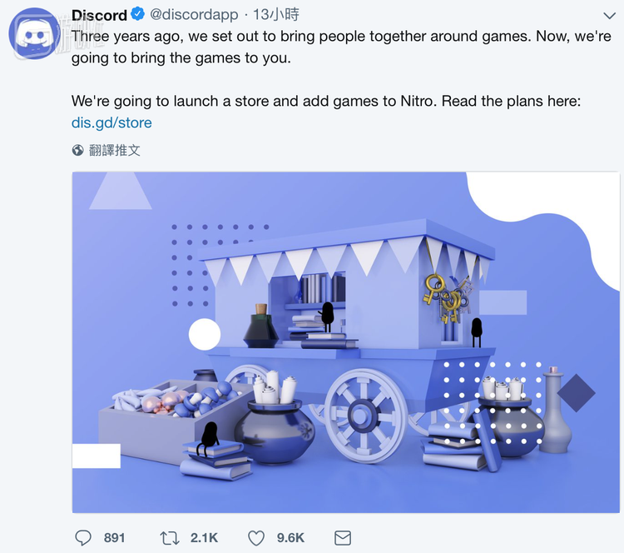Click the 9.6K likes count

click(290, 538)
